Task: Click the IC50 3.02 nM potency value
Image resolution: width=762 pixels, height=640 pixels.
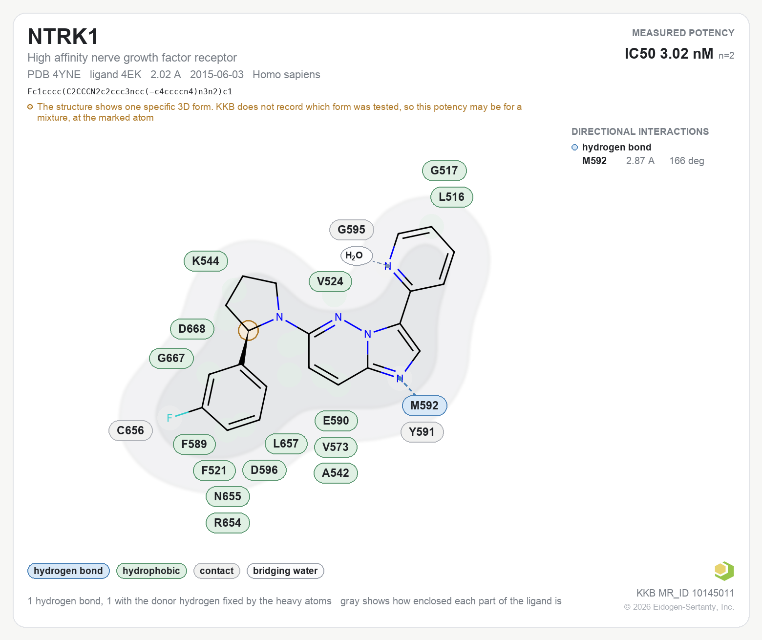Action: pyautogui.click(x=669, y=53)
